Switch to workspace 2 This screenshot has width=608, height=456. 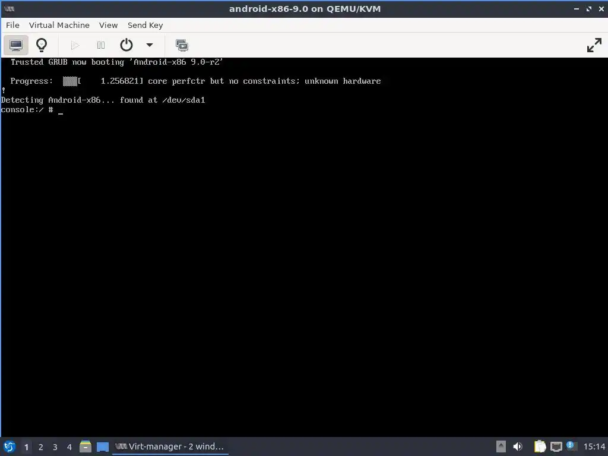(x=41, y=447)
